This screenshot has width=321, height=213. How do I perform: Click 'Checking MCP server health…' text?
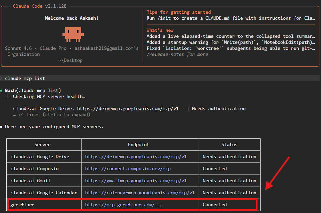[49, 96]
